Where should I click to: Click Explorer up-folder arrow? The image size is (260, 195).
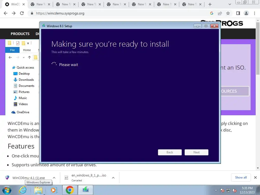point(29,57)
